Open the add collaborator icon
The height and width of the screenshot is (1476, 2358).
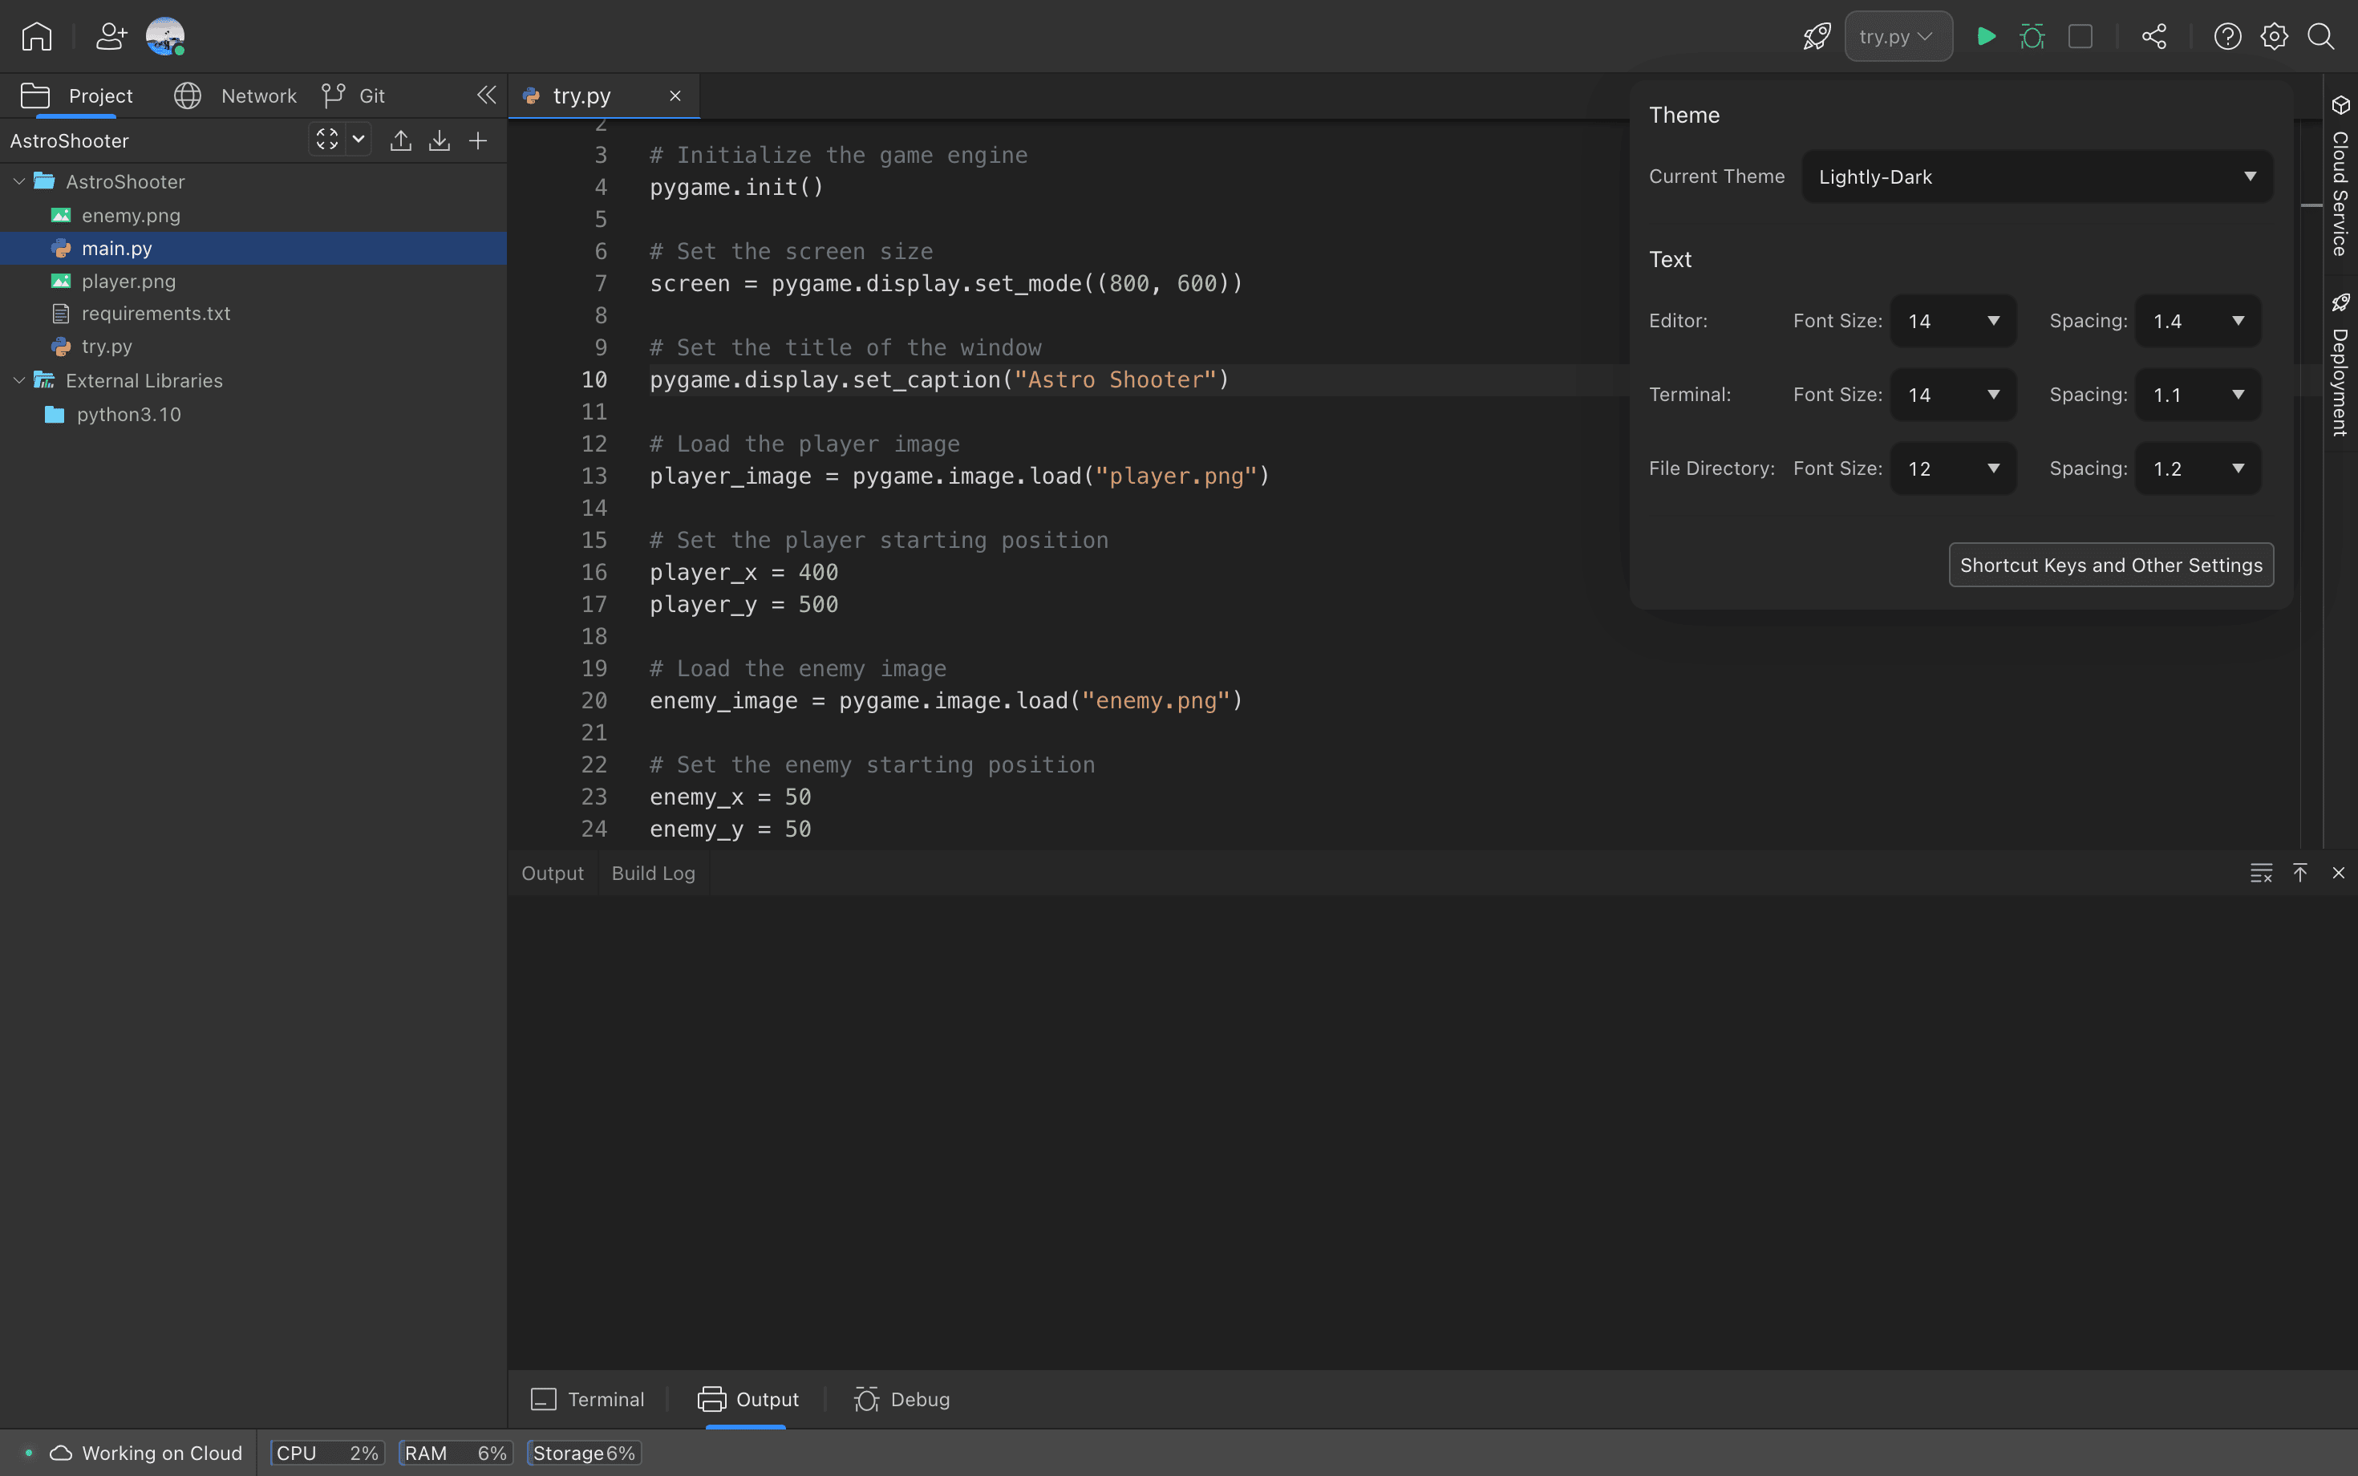click(111, 36)
